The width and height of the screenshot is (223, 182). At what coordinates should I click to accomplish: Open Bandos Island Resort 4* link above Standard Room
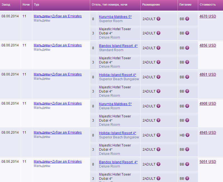[x=118, y=46]
